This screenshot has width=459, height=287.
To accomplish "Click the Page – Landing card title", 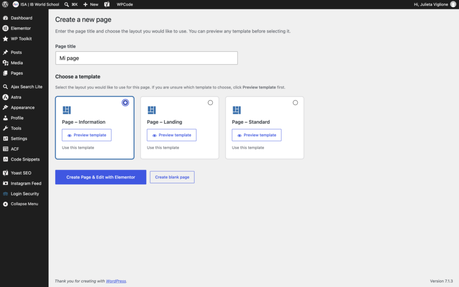I will [x=165, y=122].
